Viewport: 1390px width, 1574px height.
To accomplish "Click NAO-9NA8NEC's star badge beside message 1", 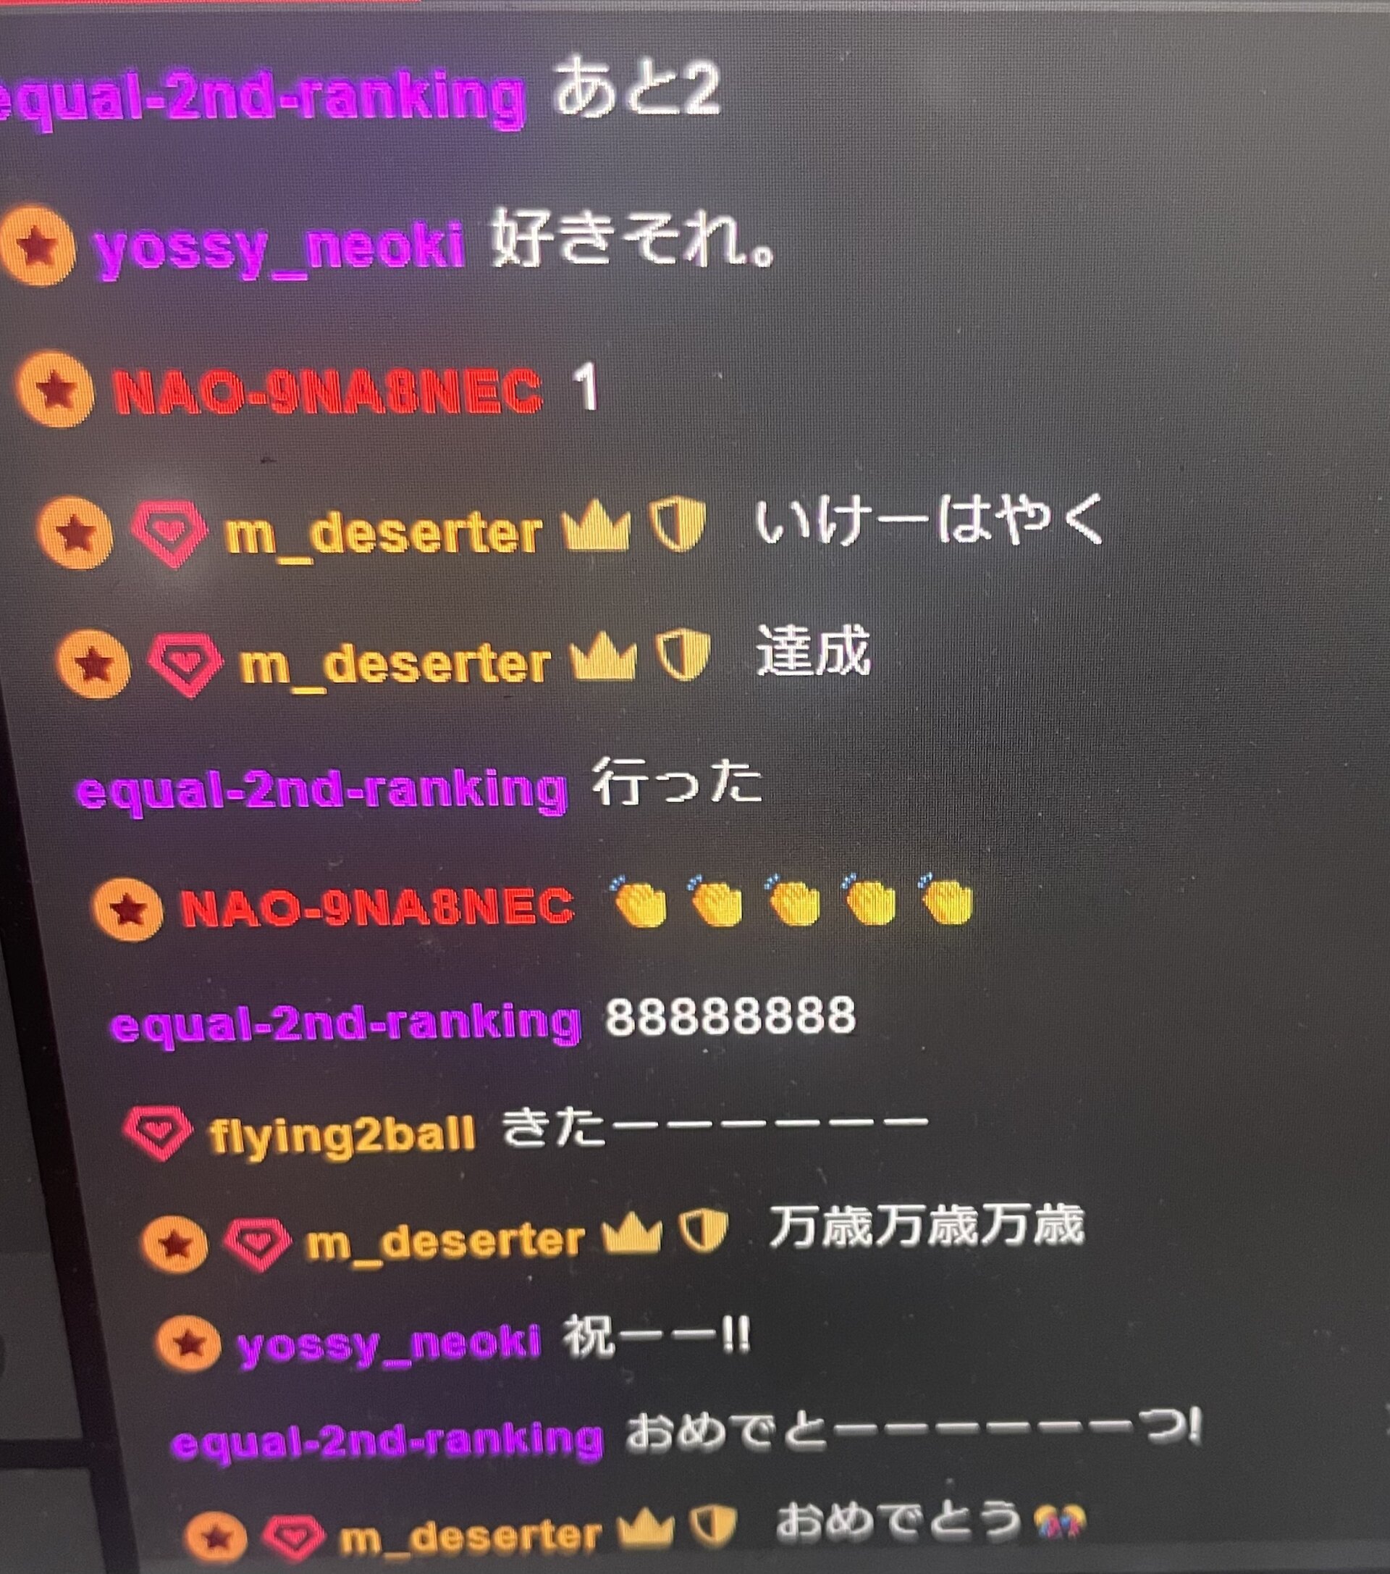I will point(56,389).
